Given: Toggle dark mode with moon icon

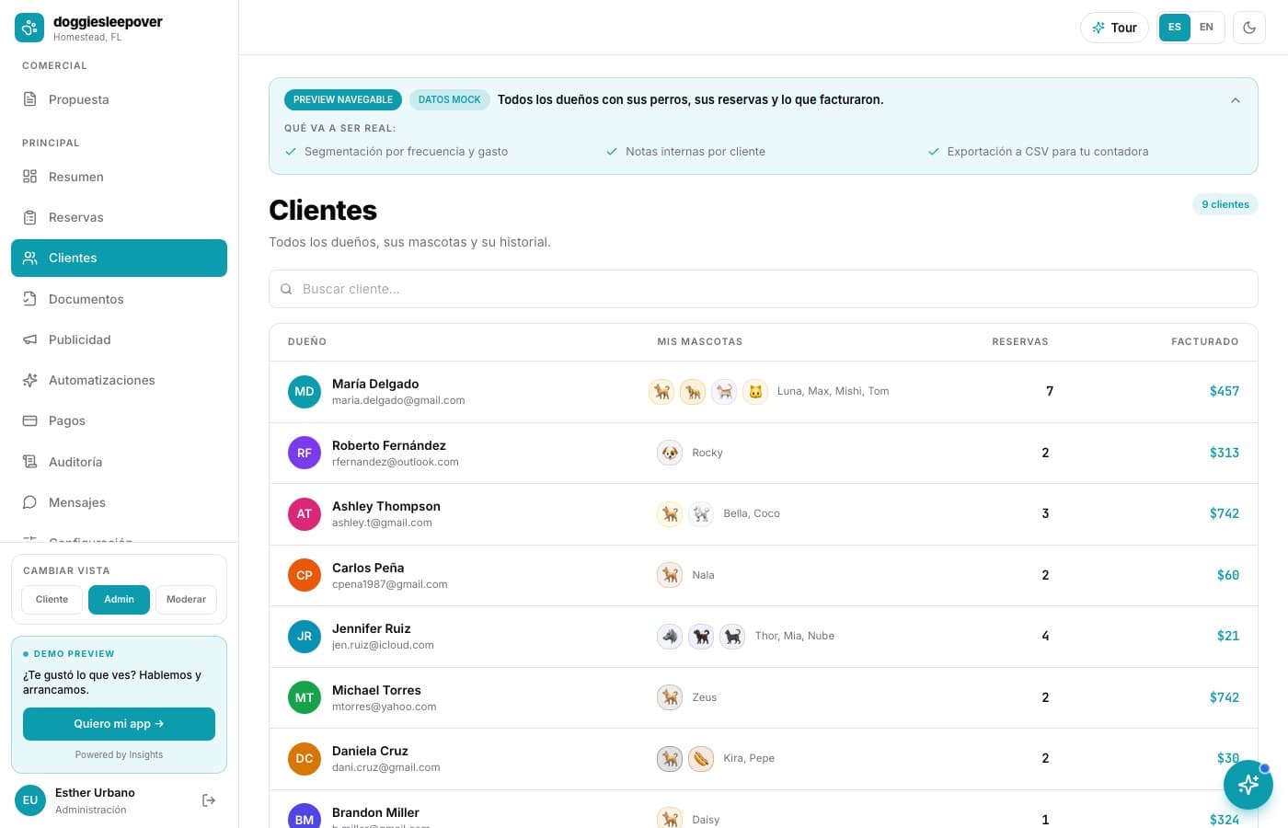Looking at the screenshot, I should 1249,28.
